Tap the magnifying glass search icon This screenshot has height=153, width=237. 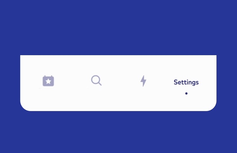coord(96,80)
